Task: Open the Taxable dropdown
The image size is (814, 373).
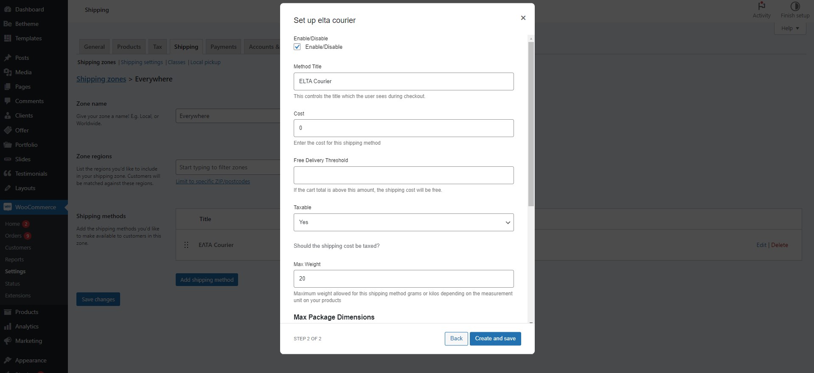Action: [403, 222]
